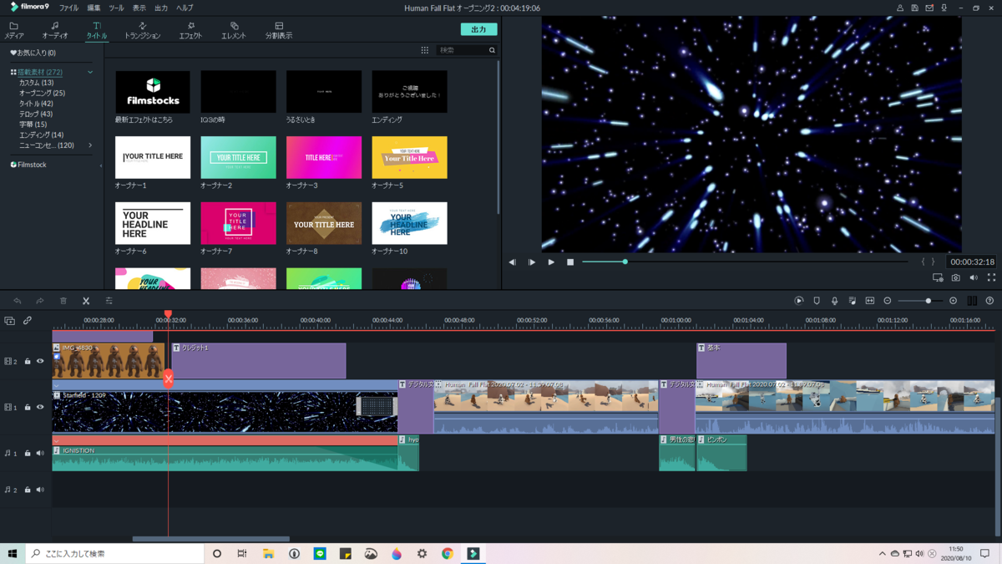Screen dimensions: 1002x564
Task: Open the ファイル menu
Action: (68, 8)
